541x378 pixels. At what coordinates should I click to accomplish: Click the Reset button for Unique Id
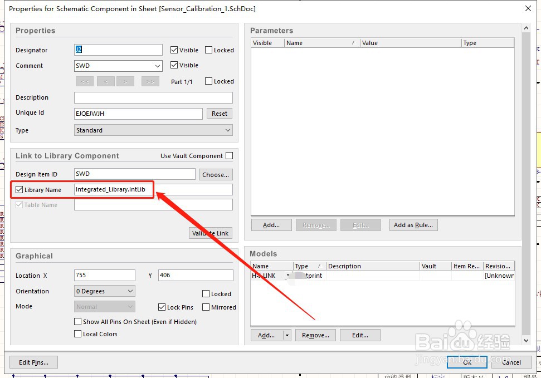coord(220,114)
